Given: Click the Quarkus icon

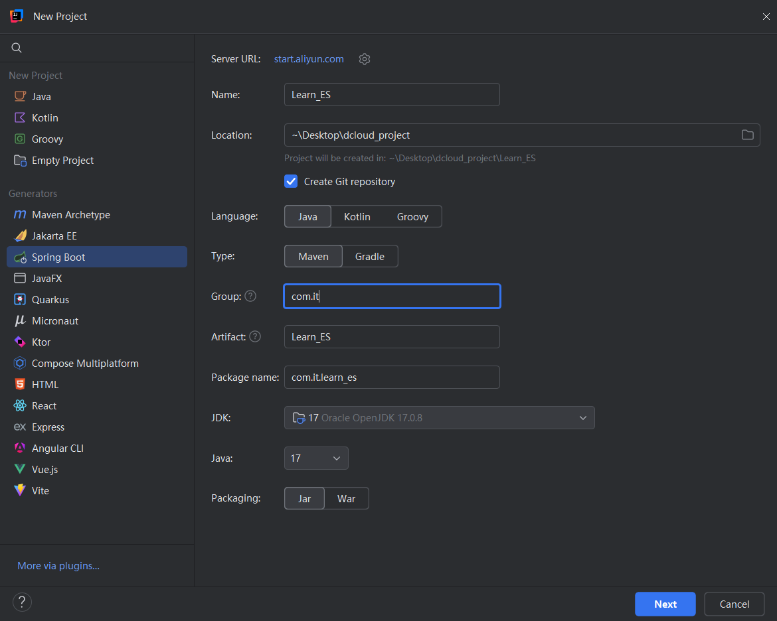Looking at the screenshot, I should click(x=20, y=299).
